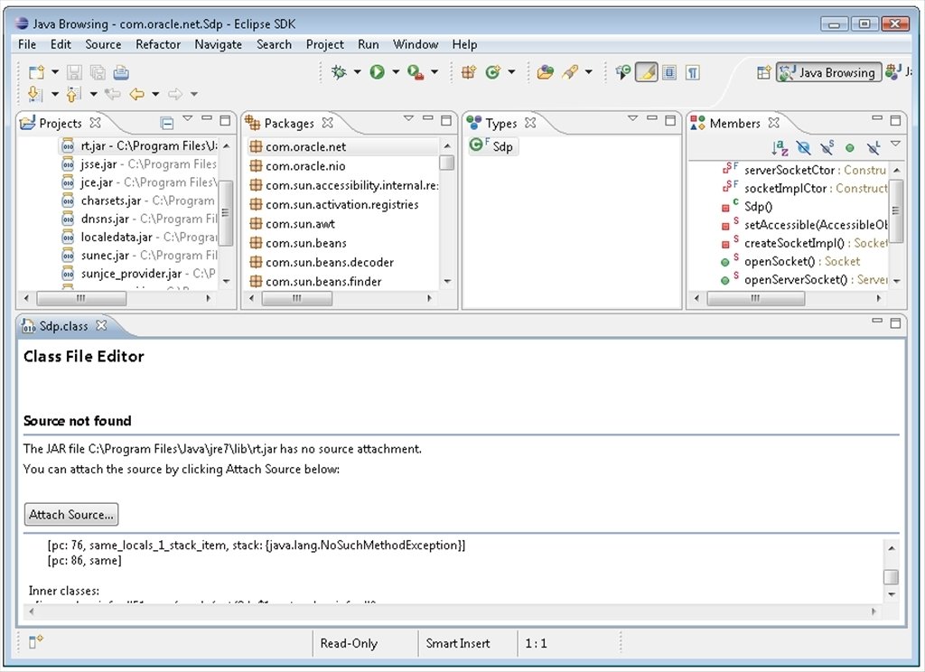Click the Forward navigation arrow icon
Screen dimensions: 925x672
pos(175,94)
